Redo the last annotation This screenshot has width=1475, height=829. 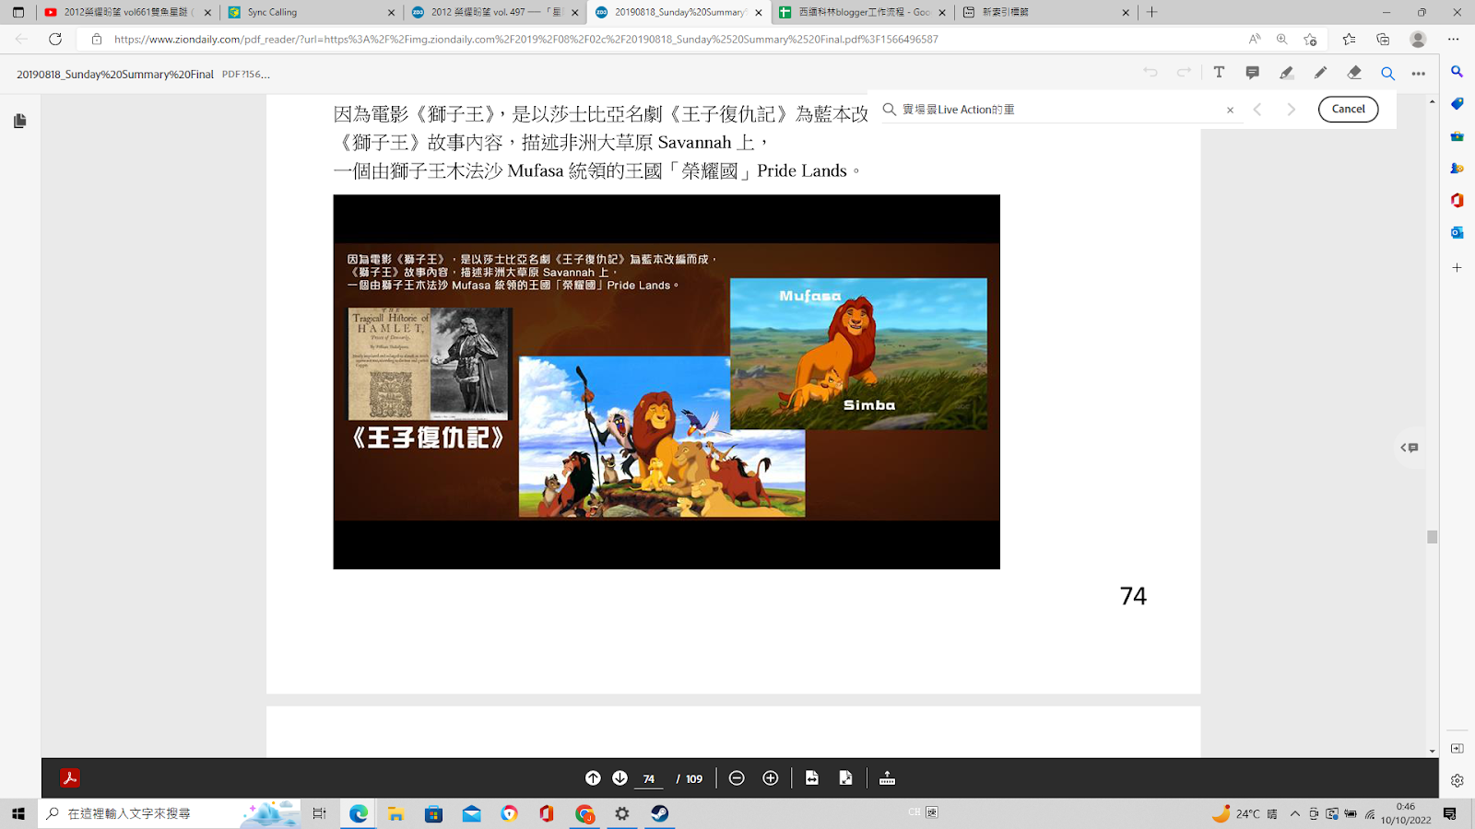pyautogui.click(x=1184, y=73)
